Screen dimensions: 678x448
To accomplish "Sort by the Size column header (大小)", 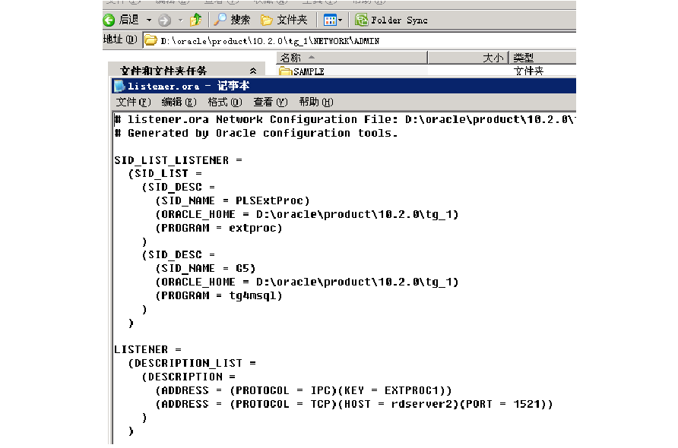I will tap(468, 58).
